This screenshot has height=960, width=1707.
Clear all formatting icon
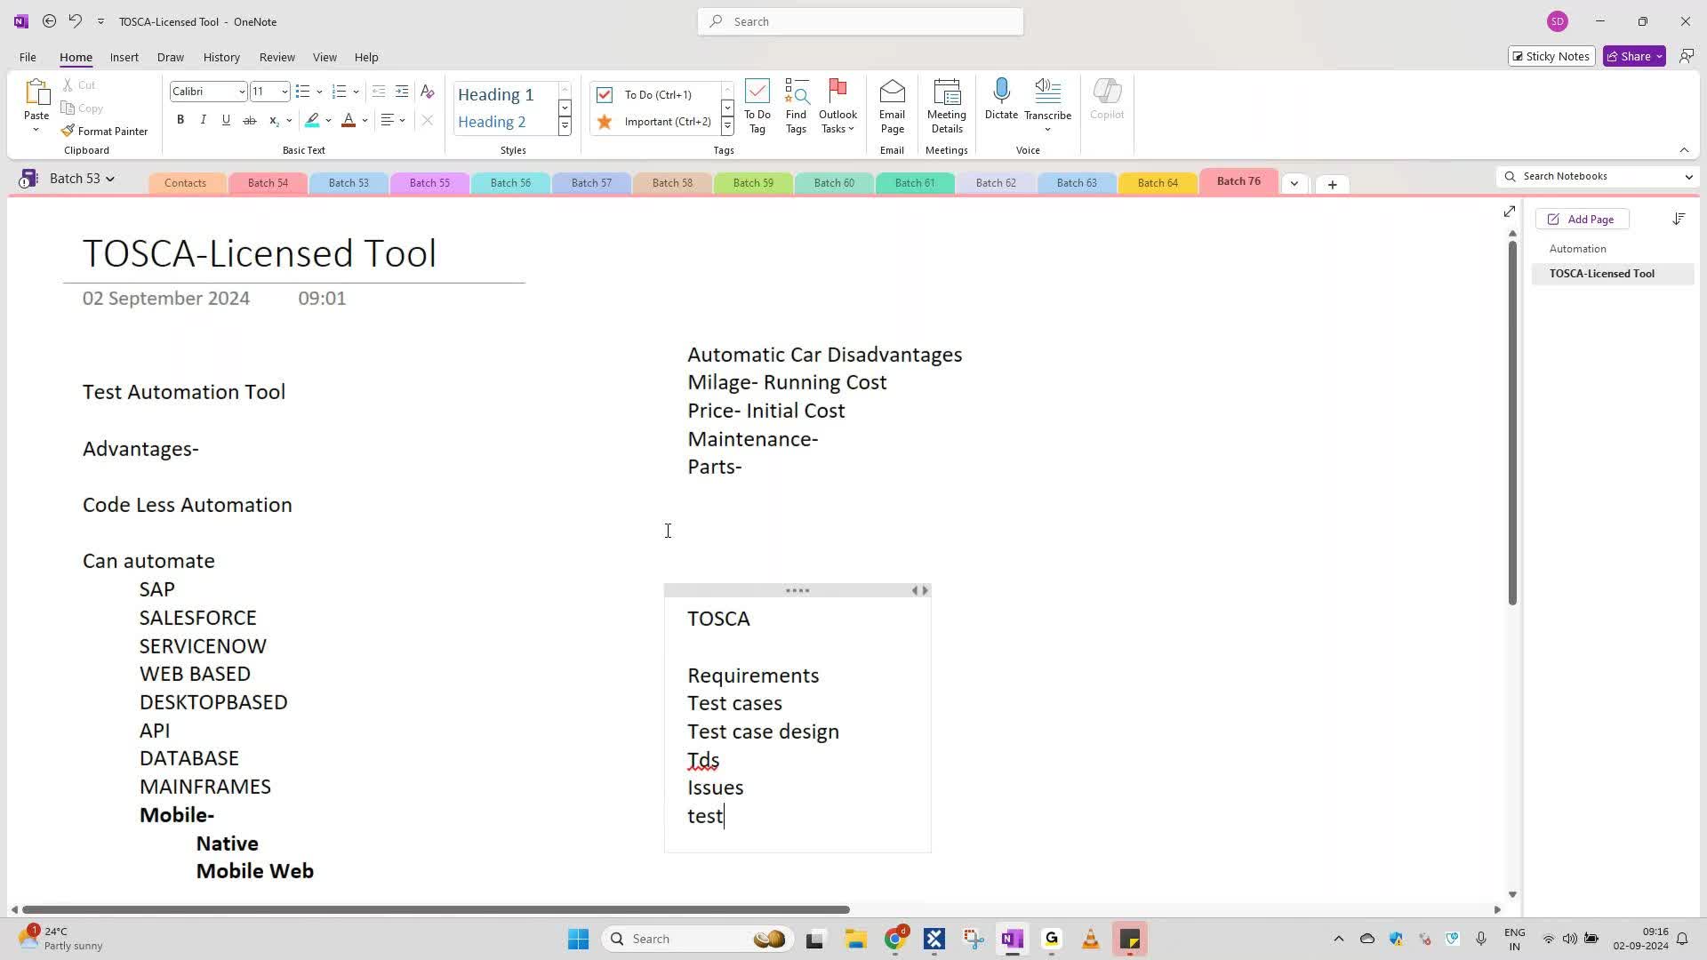[x=427, y=92]
